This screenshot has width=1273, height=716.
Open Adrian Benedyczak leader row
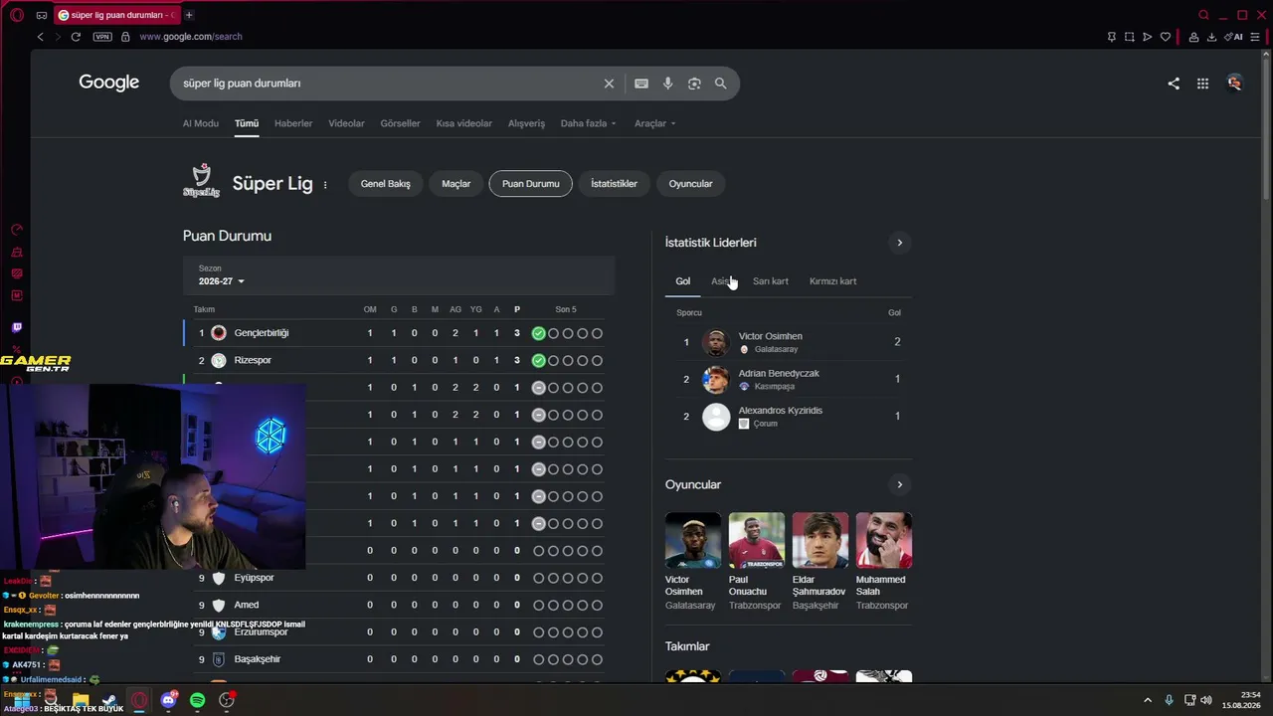coord(789,379)
